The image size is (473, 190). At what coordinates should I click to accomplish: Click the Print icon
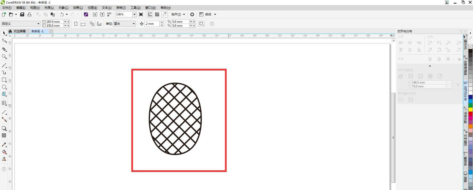tap(29, 14)
